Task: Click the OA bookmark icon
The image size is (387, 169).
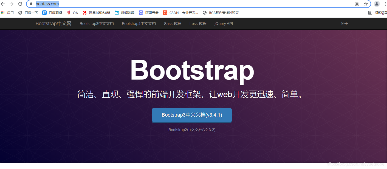Action: click(69, 13)
